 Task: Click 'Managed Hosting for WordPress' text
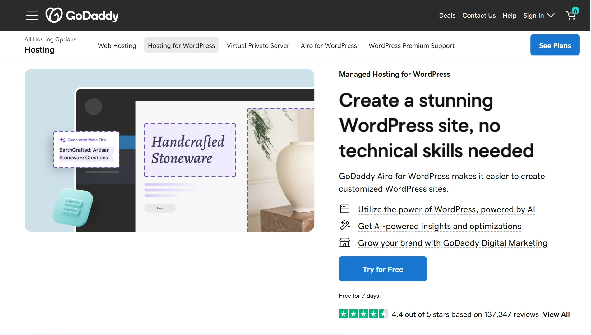click(394, 74)
